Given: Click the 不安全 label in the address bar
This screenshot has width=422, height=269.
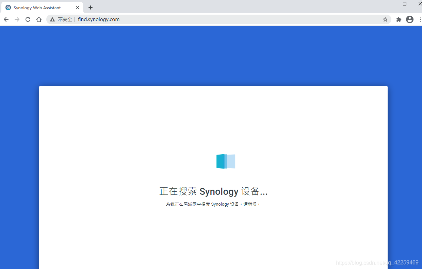Looking at the screenshot, I should tap(65, 19).
